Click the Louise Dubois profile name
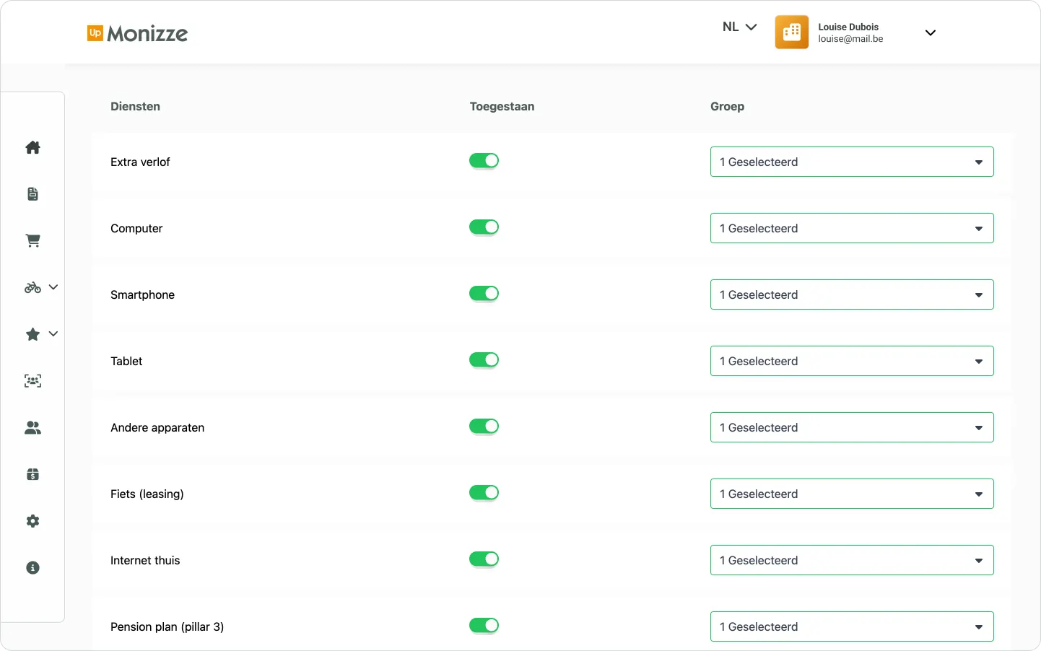The width and height of the screenshot is (1041, 651). (848, 27)
